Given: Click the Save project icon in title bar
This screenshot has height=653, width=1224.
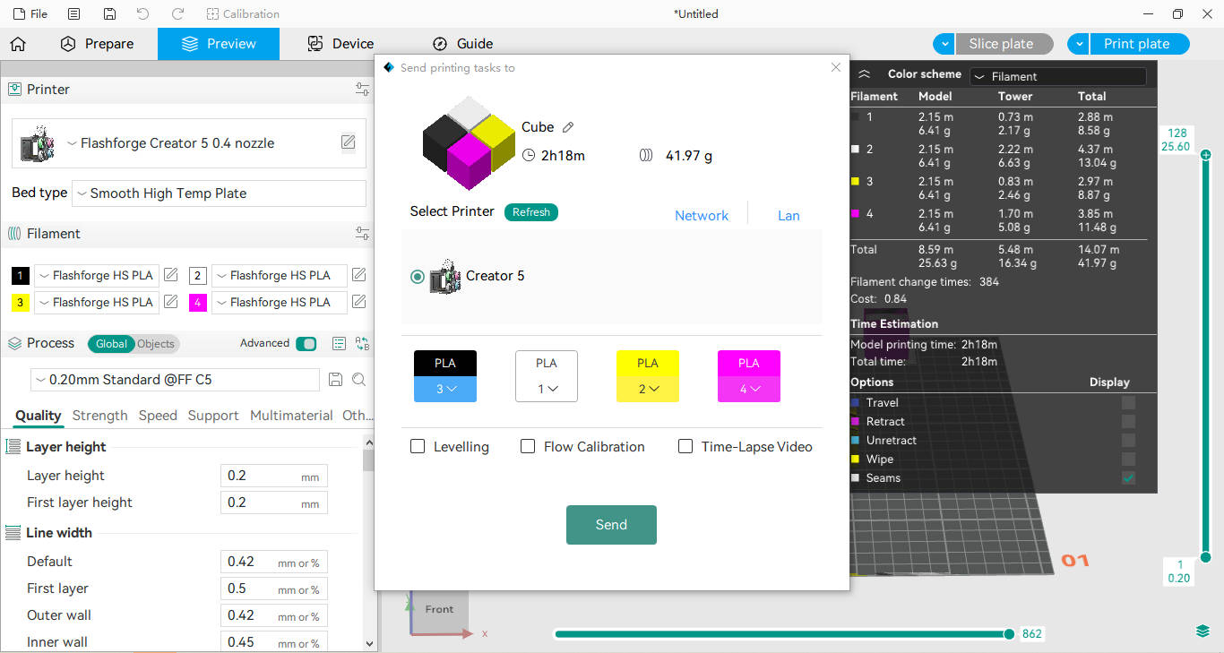Looking at the screenshot, I should 108,13.
